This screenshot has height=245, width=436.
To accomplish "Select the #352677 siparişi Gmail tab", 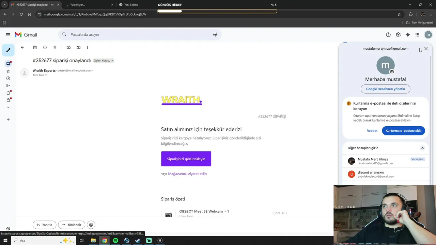I will tap(35, 5).
